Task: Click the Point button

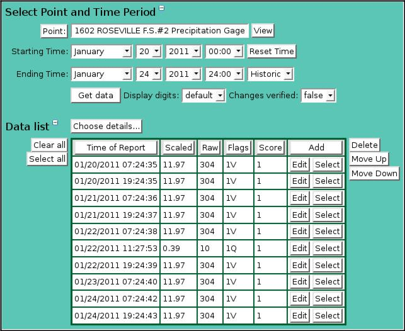Action: tap(54, 31)
